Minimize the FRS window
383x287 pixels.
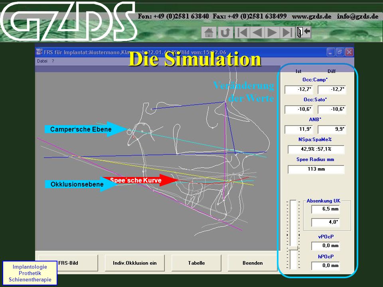coord(330,52)
